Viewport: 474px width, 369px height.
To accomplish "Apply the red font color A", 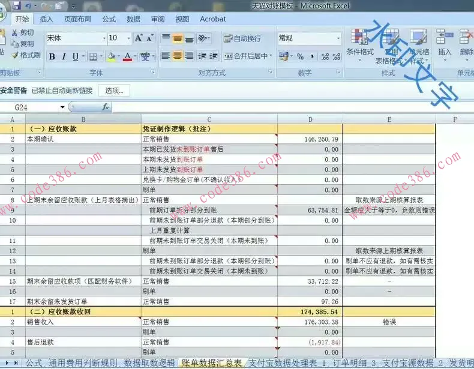I will coord(128,56).
